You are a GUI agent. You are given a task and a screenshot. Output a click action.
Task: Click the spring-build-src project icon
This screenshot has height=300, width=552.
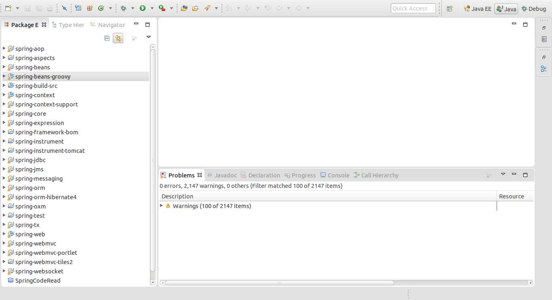click(11, 85)
